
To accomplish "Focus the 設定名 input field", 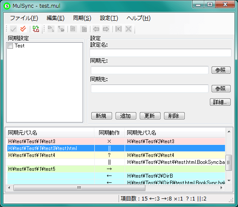I will pyautogui.click(x=161, y=53).
